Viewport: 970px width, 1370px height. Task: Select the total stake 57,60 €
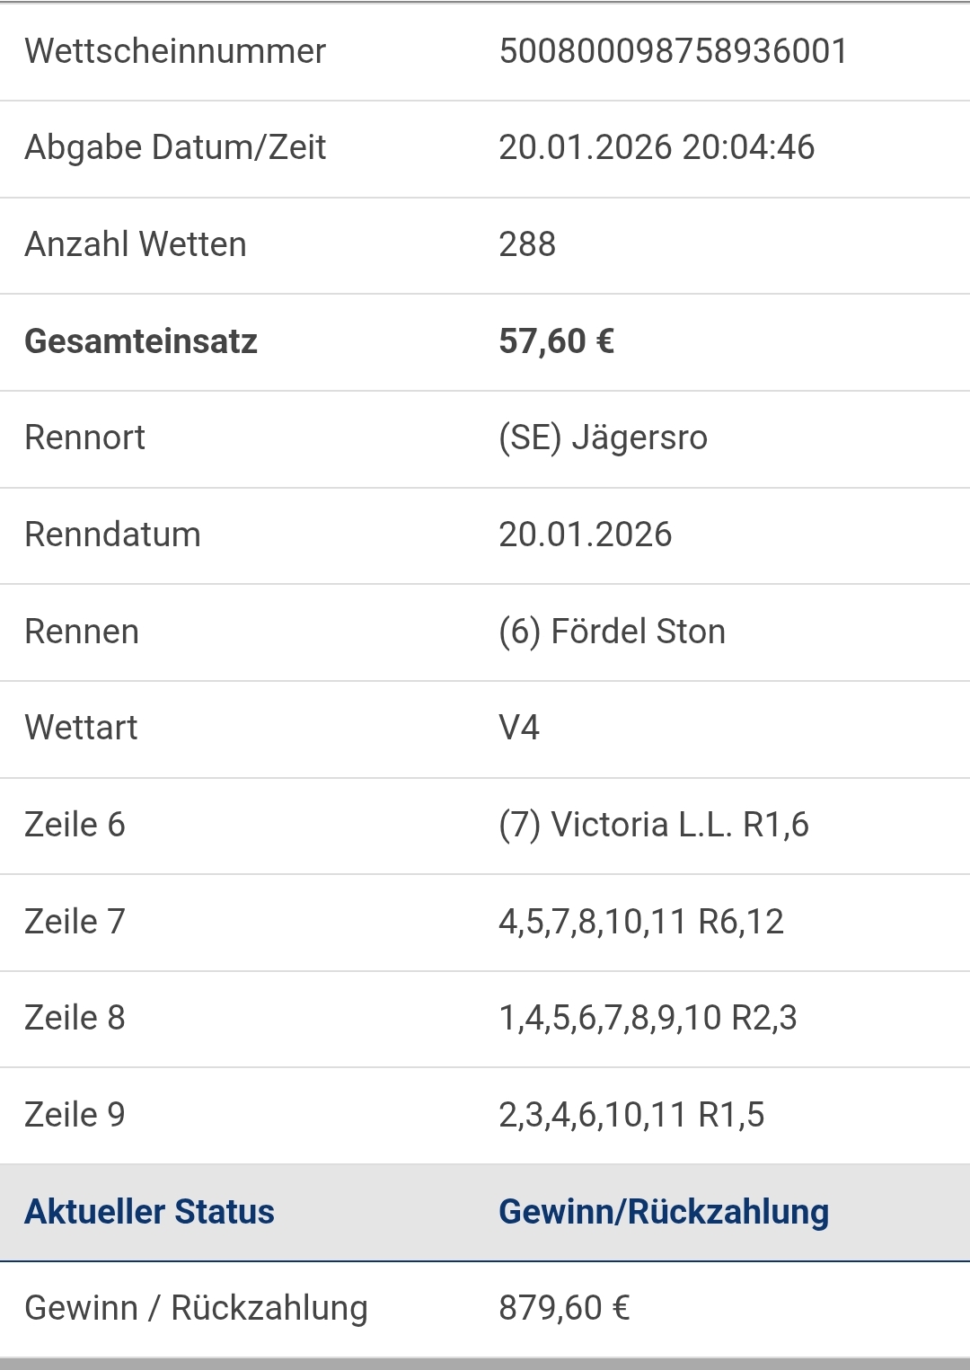pyautogui.click(x=556, y=341)
